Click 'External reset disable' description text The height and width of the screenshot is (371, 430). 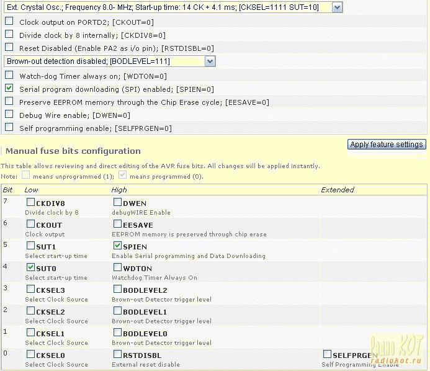146,364
